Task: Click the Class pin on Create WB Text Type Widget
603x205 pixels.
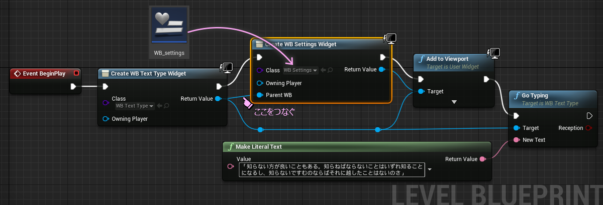Action: tap(106, 102)
